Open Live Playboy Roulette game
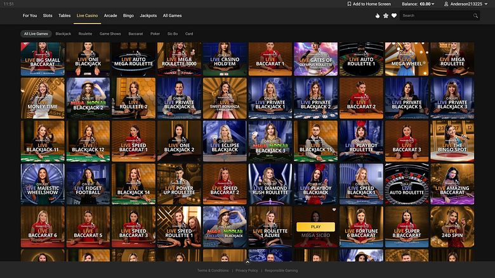This screenshot has height=278, width=495. pyautogui.click(x=361, y=141)
